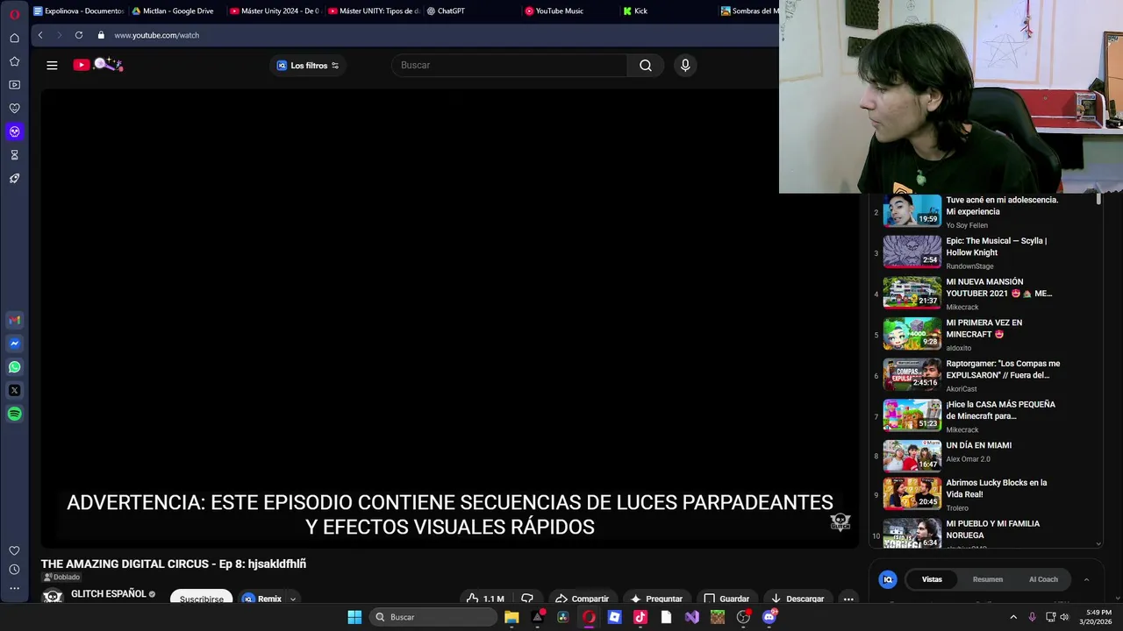This screenshot has height=631, width=1123.
Task: Save video with Guardar button
Action: (x=727, y=599)
